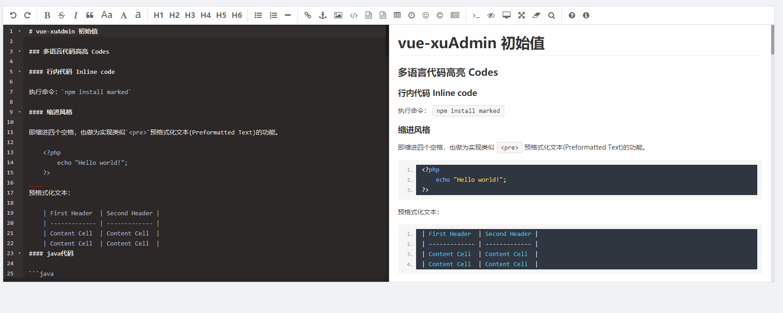Insert a horizontal rule
This screenshot has width=783, height=313.
(288, 15)
